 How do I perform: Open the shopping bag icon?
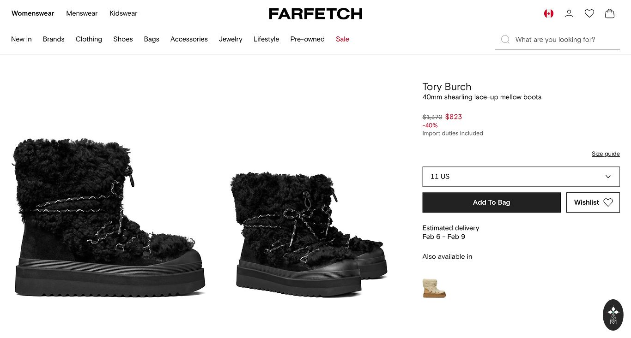pyautogui.click(x=609, y=13)
